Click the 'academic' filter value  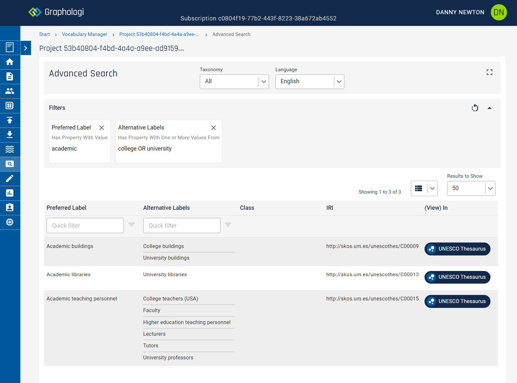click(64, 149)
